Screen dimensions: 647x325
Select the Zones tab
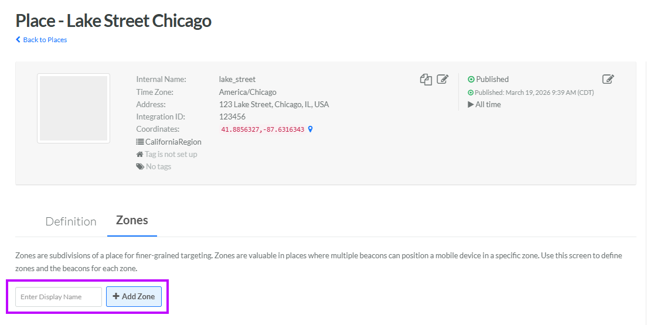click(132, 220)
